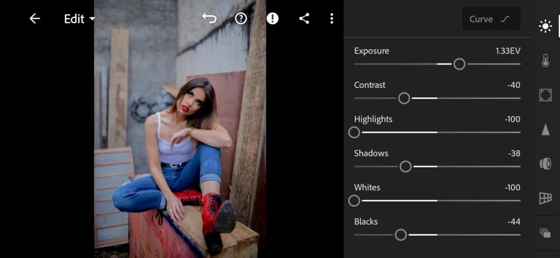Click the 1.33EV exposure value

coord(508,51)
